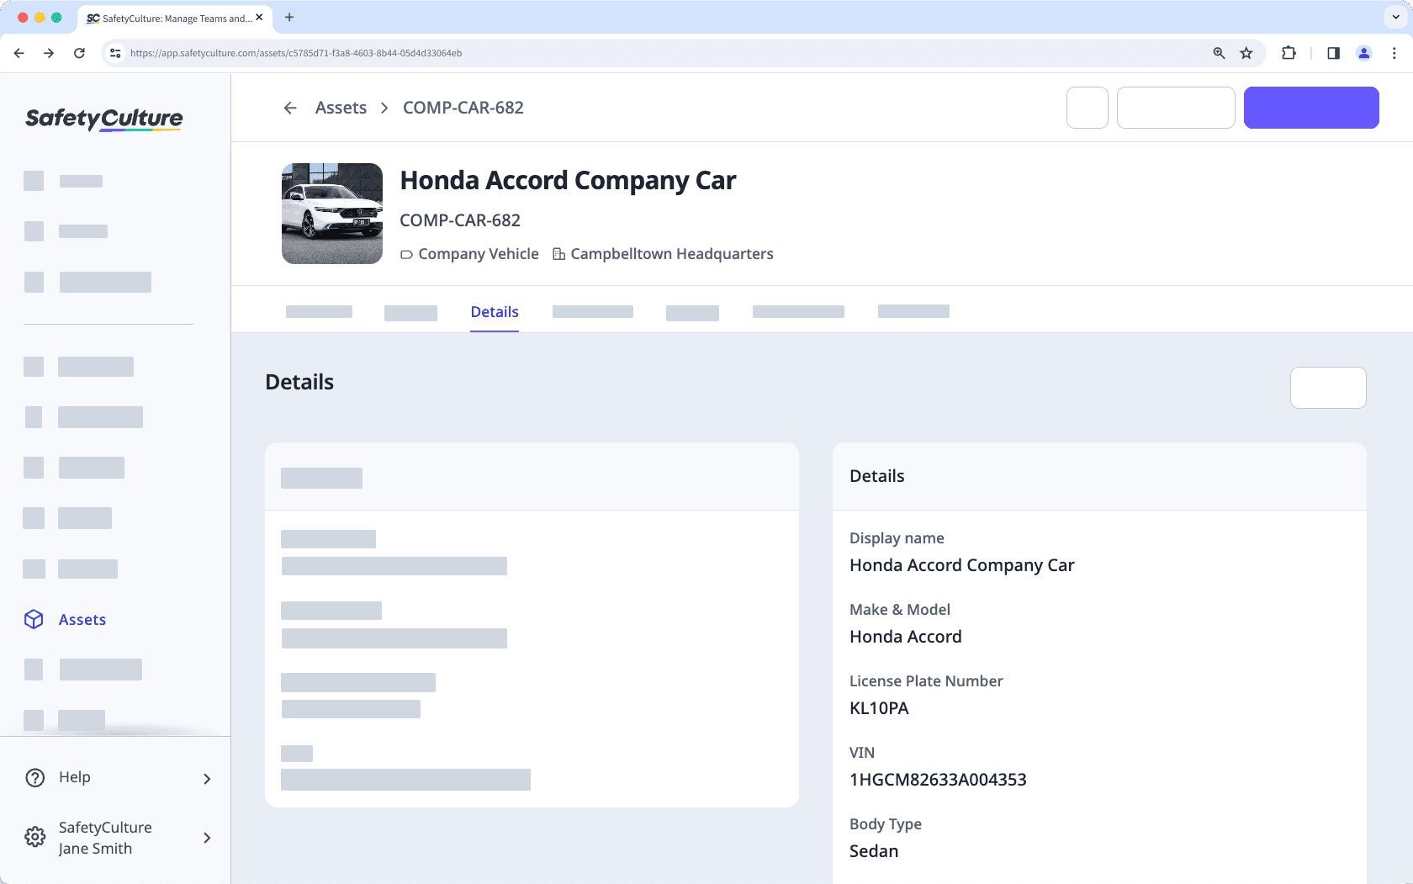Expand the Help section chevron
1413x884 pixels.
(x=207, y=778)
